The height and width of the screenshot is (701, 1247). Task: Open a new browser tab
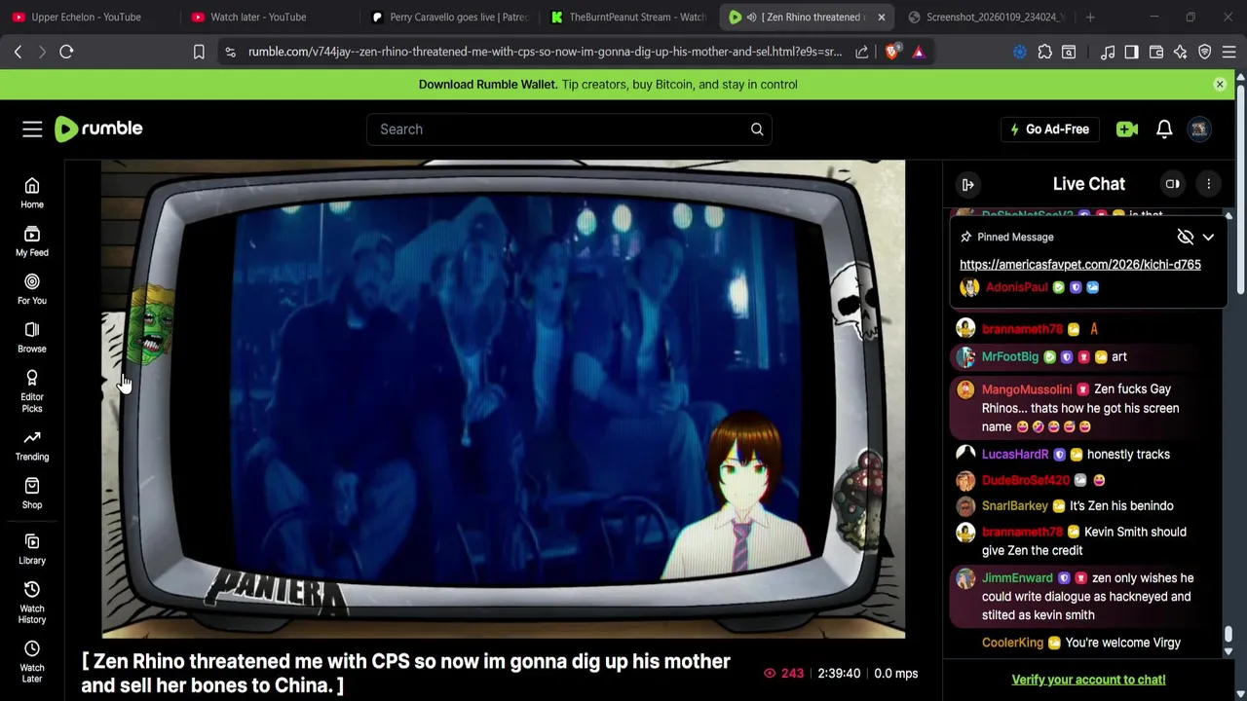[x=1090, y=17]
